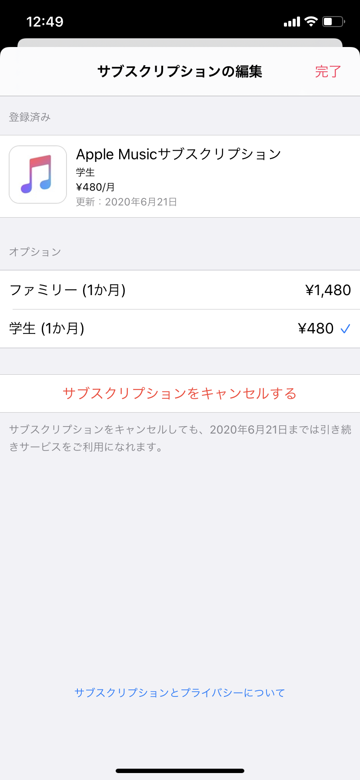The width and height of the screenshot is (360, 780).
Task: Tap the オプション section header
Action: point(35,252)
